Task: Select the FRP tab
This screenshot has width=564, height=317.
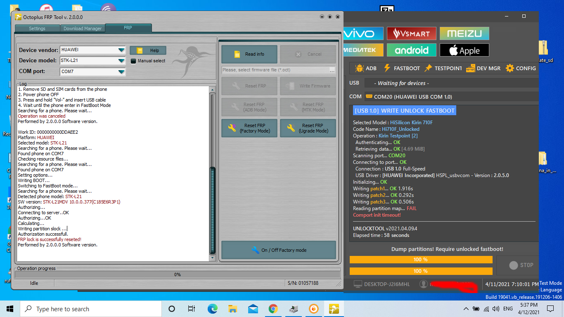Action: click(128, 28)
